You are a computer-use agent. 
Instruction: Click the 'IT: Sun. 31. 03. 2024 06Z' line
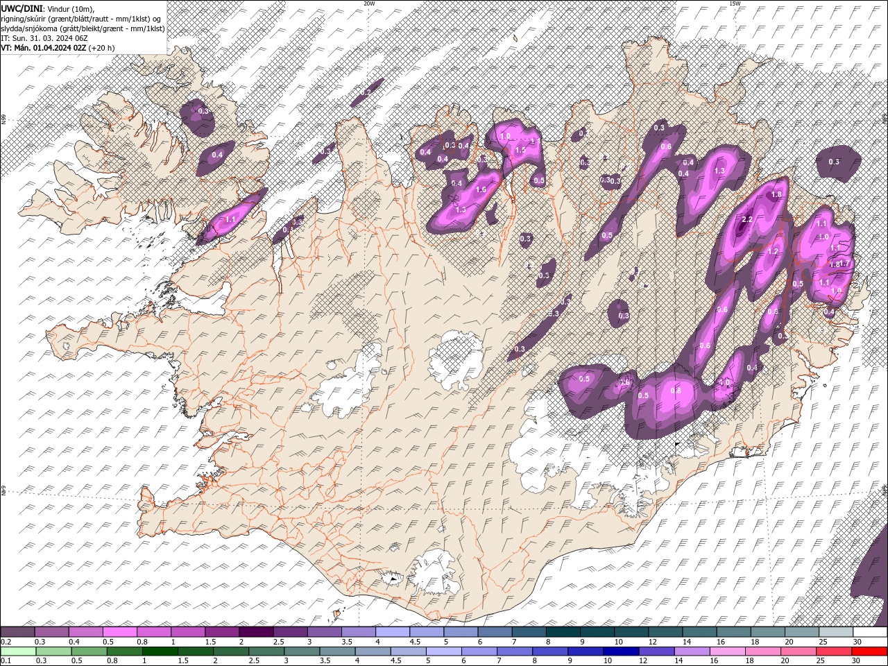(44, 38)
